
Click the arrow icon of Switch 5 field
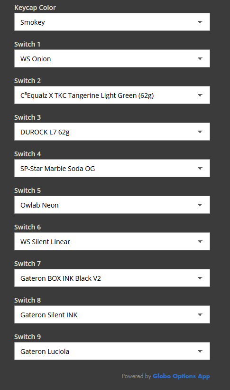pyautogui.click(x=200, y=205)
